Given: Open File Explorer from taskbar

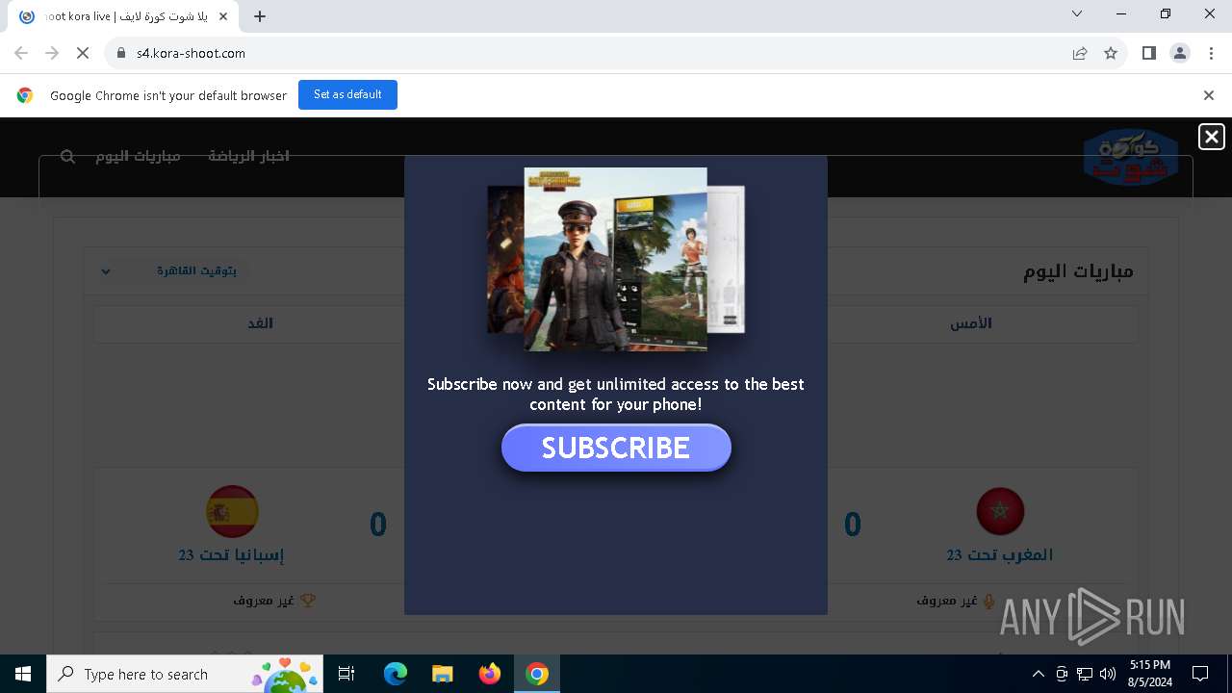Looking at the screenshot, I should [x=442, y=674].
